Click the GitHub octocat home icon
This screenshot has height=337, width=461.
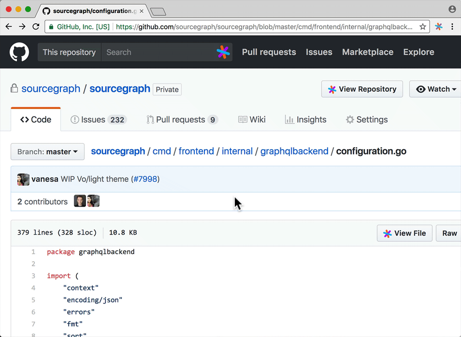[x=19, y=52]
